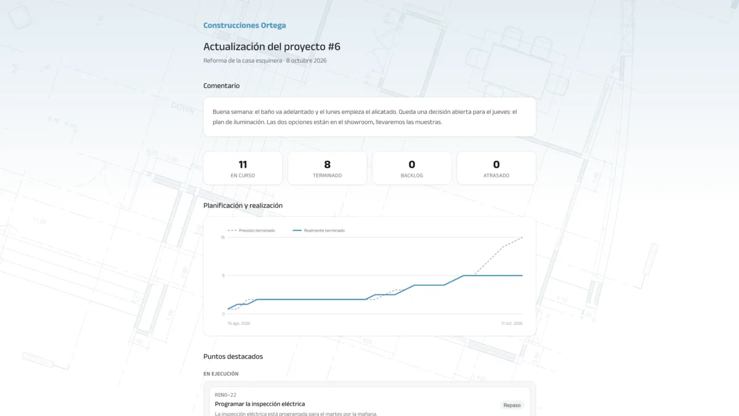Toggle the "Realmente terminado" legend entry
The height and width of the screenshot is (416, 739).
click(x=318, y=230)
